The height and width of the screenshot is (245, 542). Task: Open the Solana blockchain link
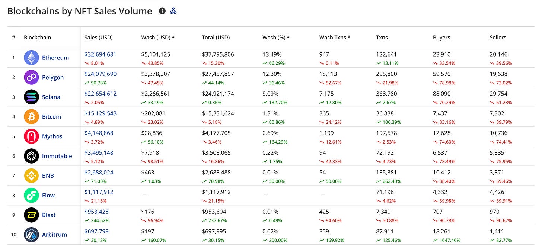51,97
